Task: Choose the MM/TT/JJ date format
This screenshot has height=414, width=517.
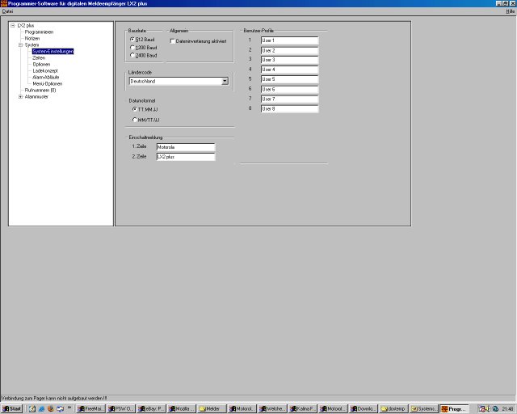Action: pos(134,120)
